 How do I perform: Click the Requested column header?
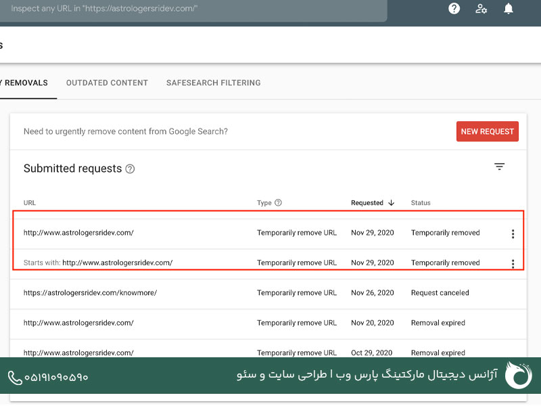(367, 202)
